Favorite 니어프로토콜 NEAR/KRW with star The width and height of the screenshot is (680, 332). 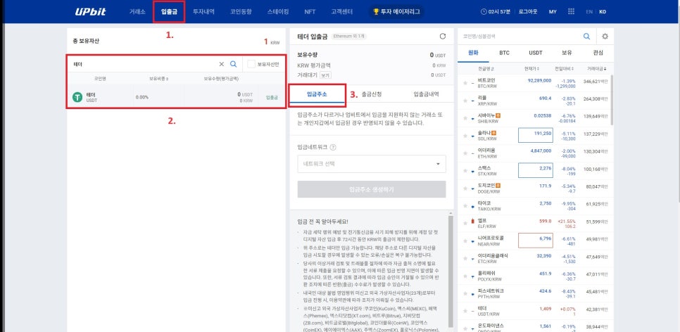click(465, 241)
